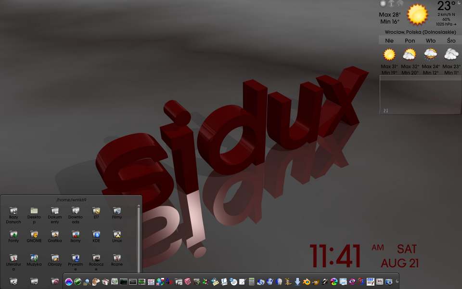This screenshot has height=289, width=462.
Task: Open the notepad with pencil icon in the dock
Action: [x=243, y=282]
